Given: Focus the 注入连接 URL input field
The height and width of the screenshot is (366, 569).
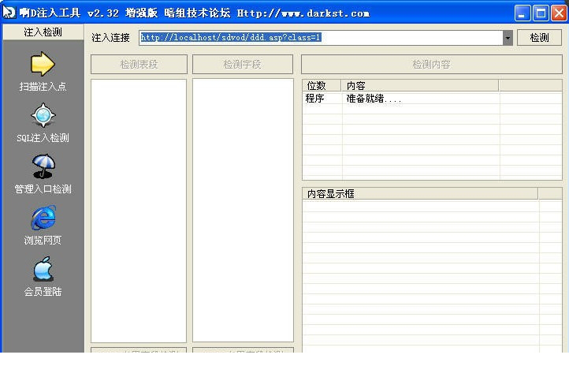Looking at the screenshot, I should pyautogui.click(x=321, y=38).
